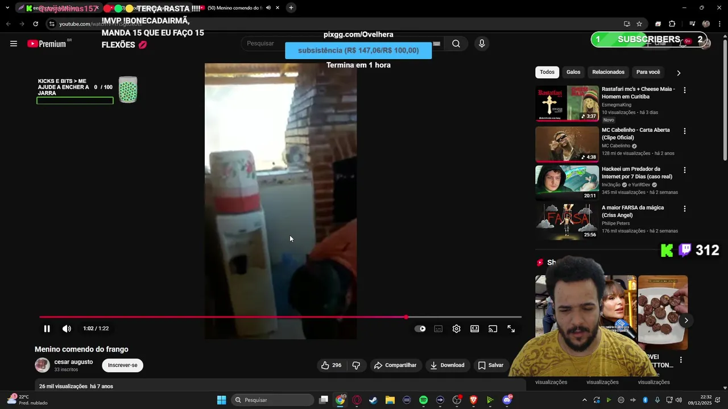This screenshot has width=728, height=409.
Task: Start voice search with microphone icon
Action: pos(482,44)
